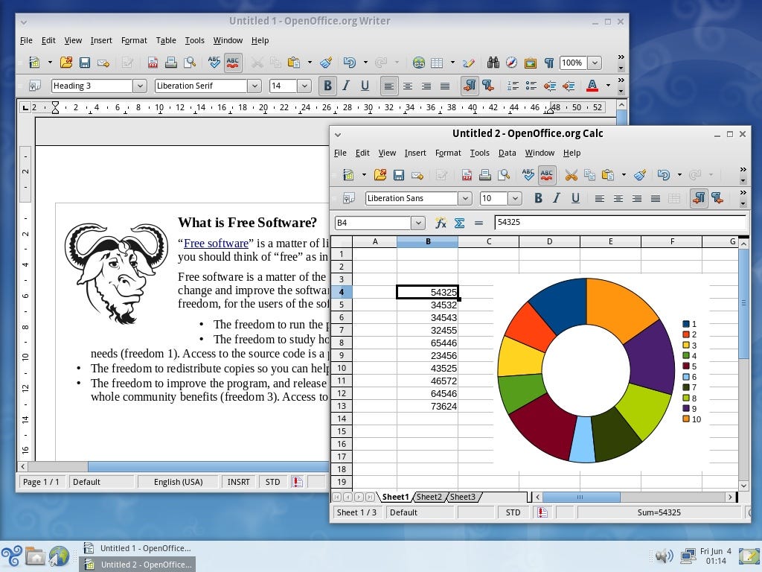
Task: Click Undo in the Writer toolbar
Action: tap(350, 63)
